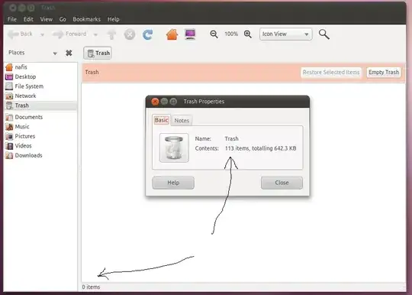Screen dimensions: 412x295
Task: Open the Edit menu
Action: coord(28,19)
